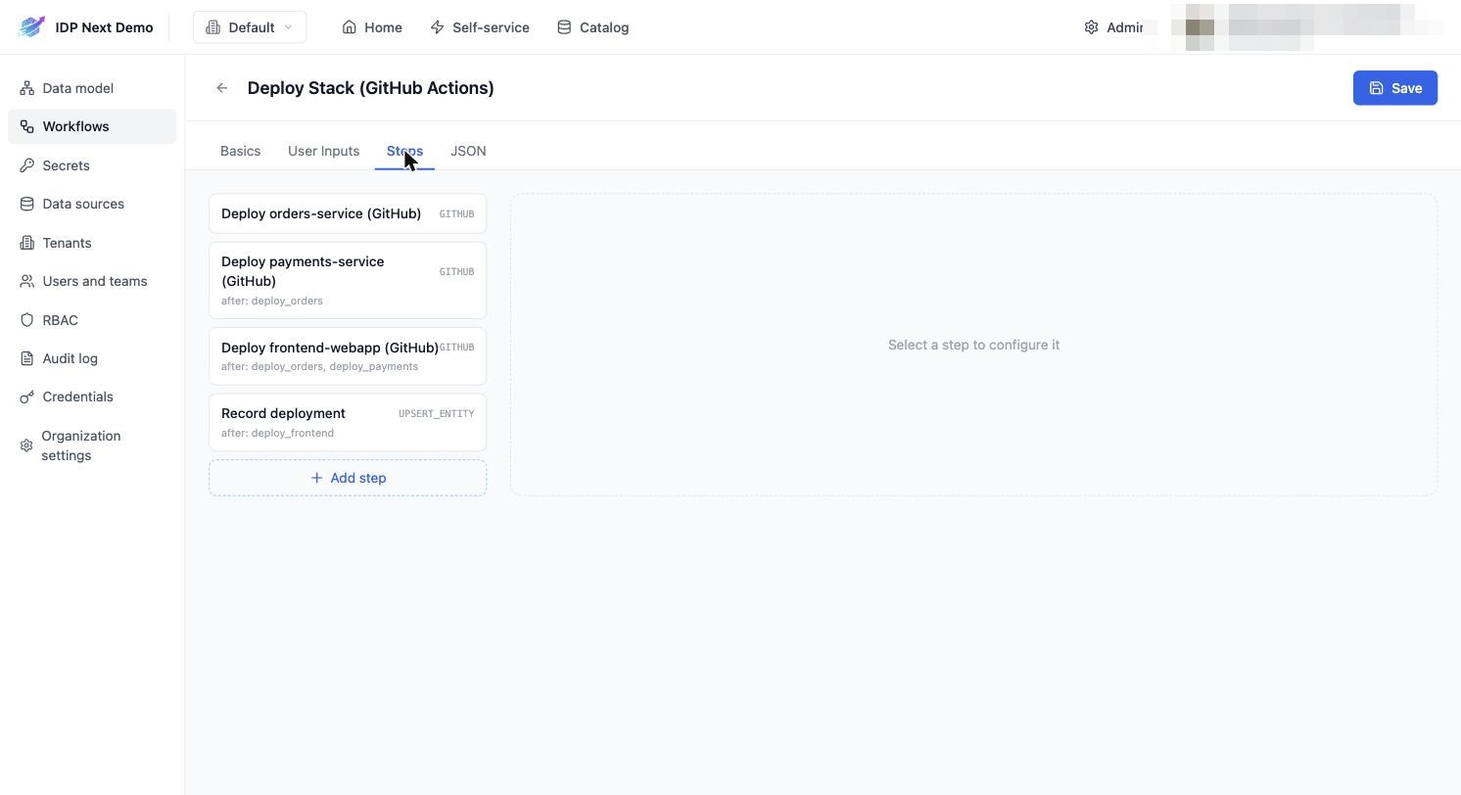
Task: Click GITHUB label on payments-service step
Action: [x=456, y=272]
